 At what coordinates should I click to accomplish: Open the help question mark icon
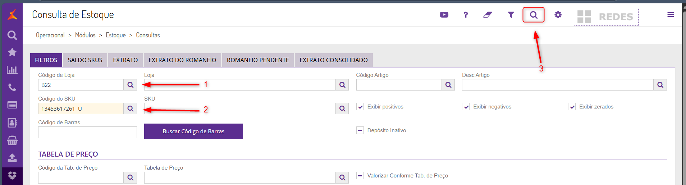(x=466, y=15)
